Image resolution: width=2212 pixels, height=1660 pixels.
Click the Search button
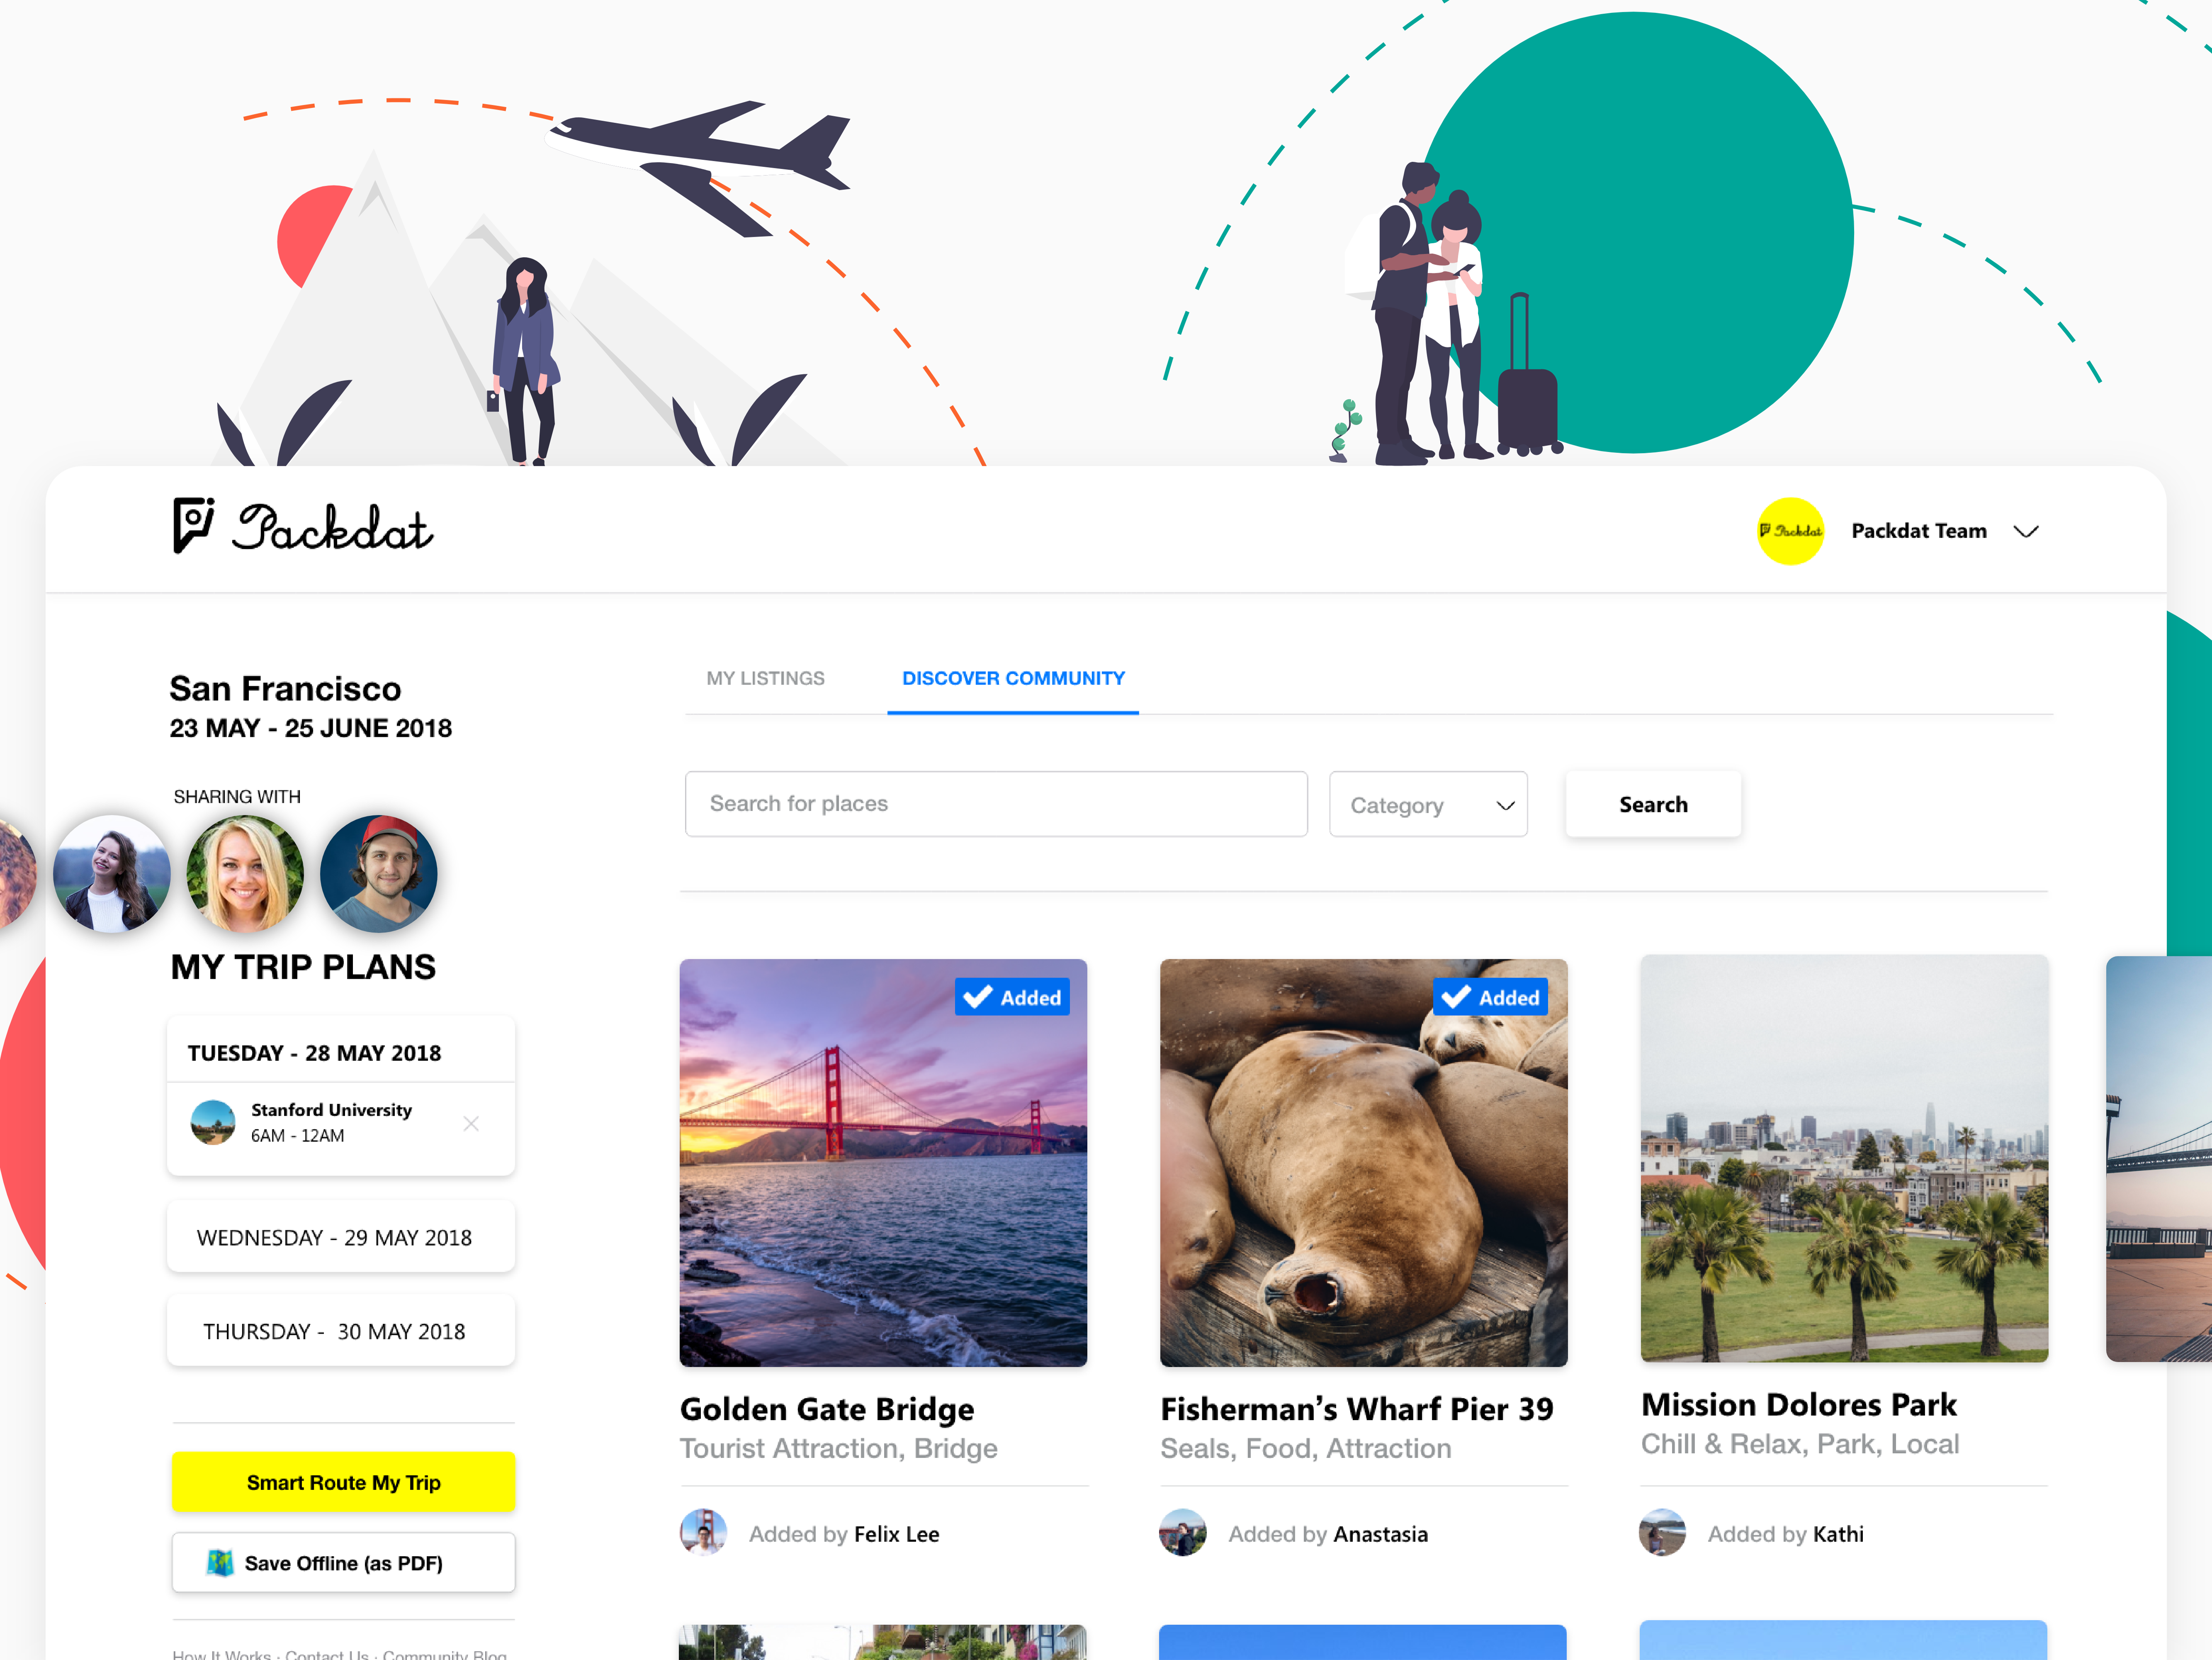click(1653, 804)
